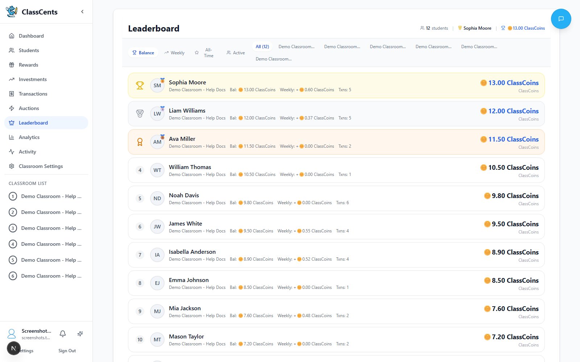Screen dimensions: 580x362
Task: Open the Transactions page
Action: 46,94
